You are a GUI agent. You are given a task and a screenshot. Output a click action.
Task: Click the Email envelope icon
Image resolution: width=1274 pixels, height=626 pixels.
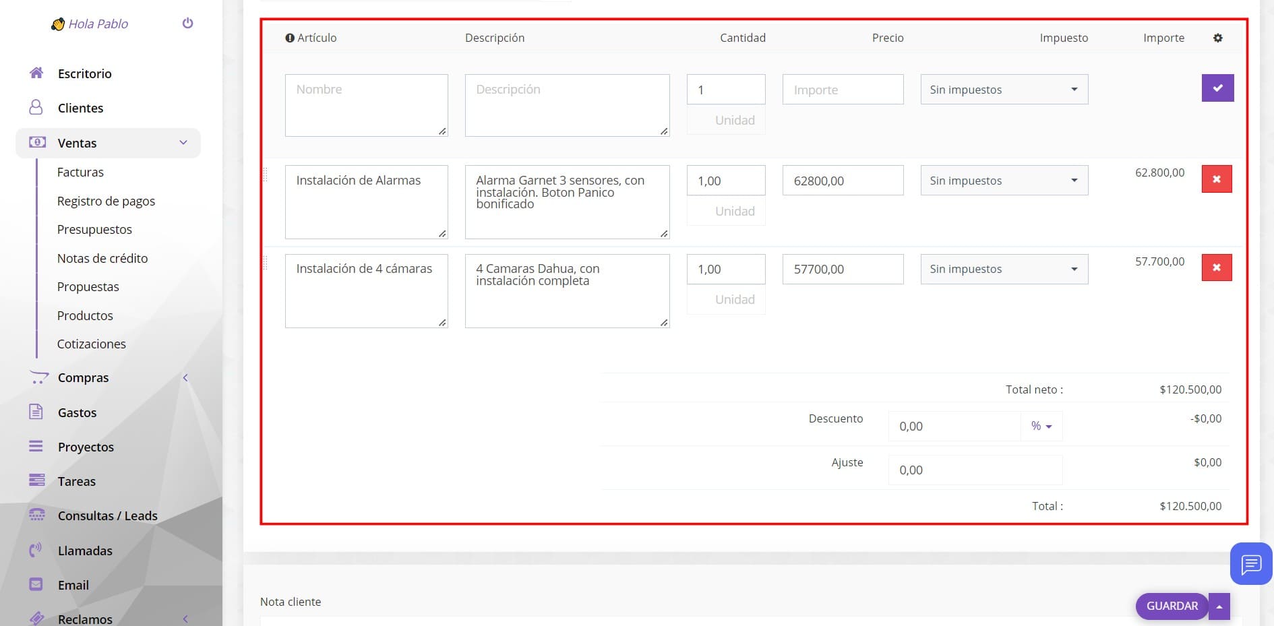[x=36, y=584]
